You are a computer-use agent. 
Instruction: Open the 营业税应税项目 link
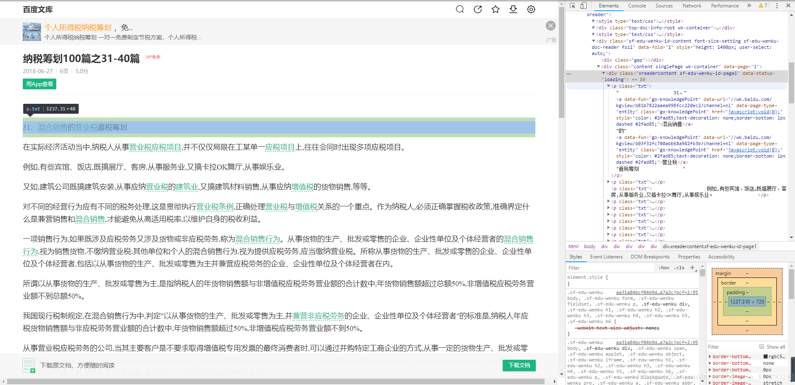pyautogui.click(x=155, y=147)
